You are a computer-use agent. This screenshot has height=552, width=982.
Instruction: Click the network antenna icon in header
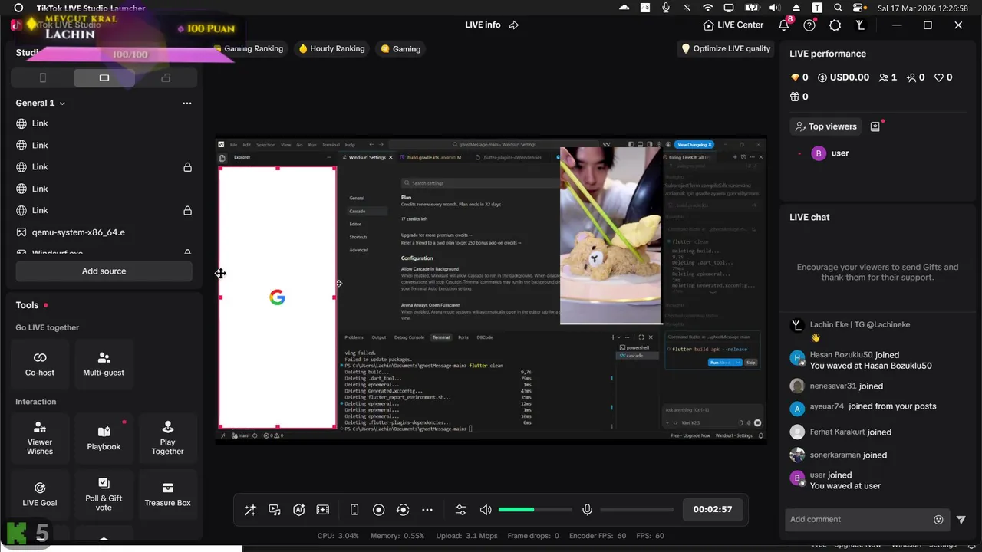[860, 25]
